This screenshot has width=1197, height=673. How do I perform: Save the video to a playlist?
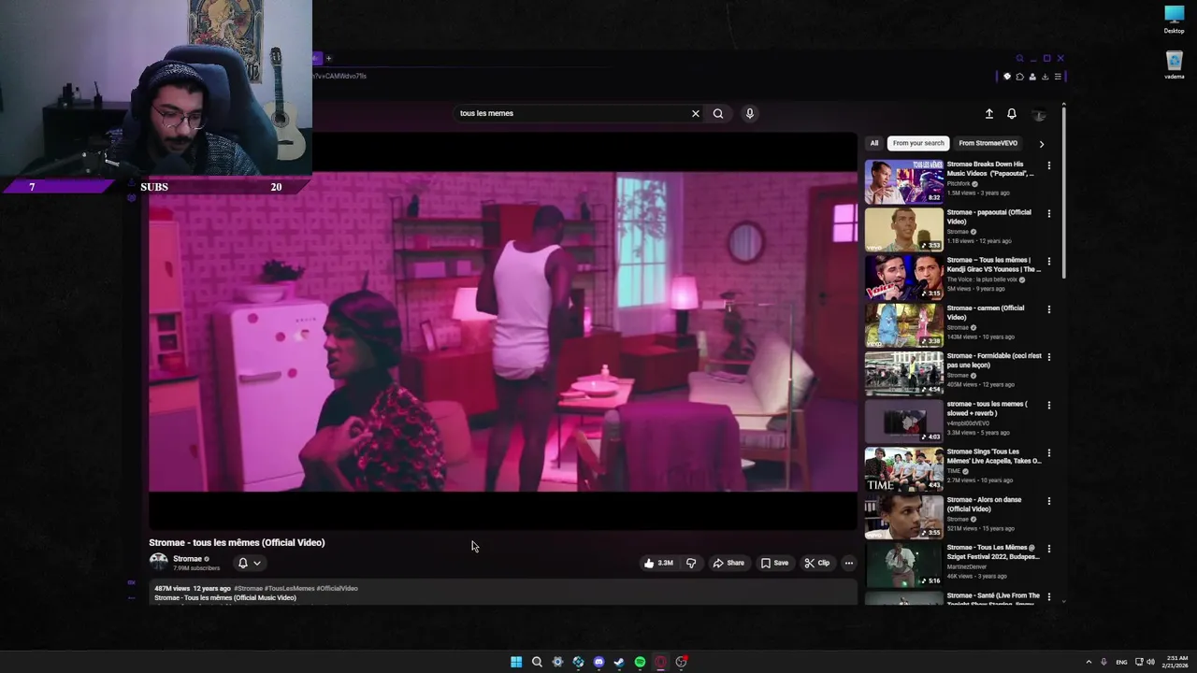click(x=774, y=563)
